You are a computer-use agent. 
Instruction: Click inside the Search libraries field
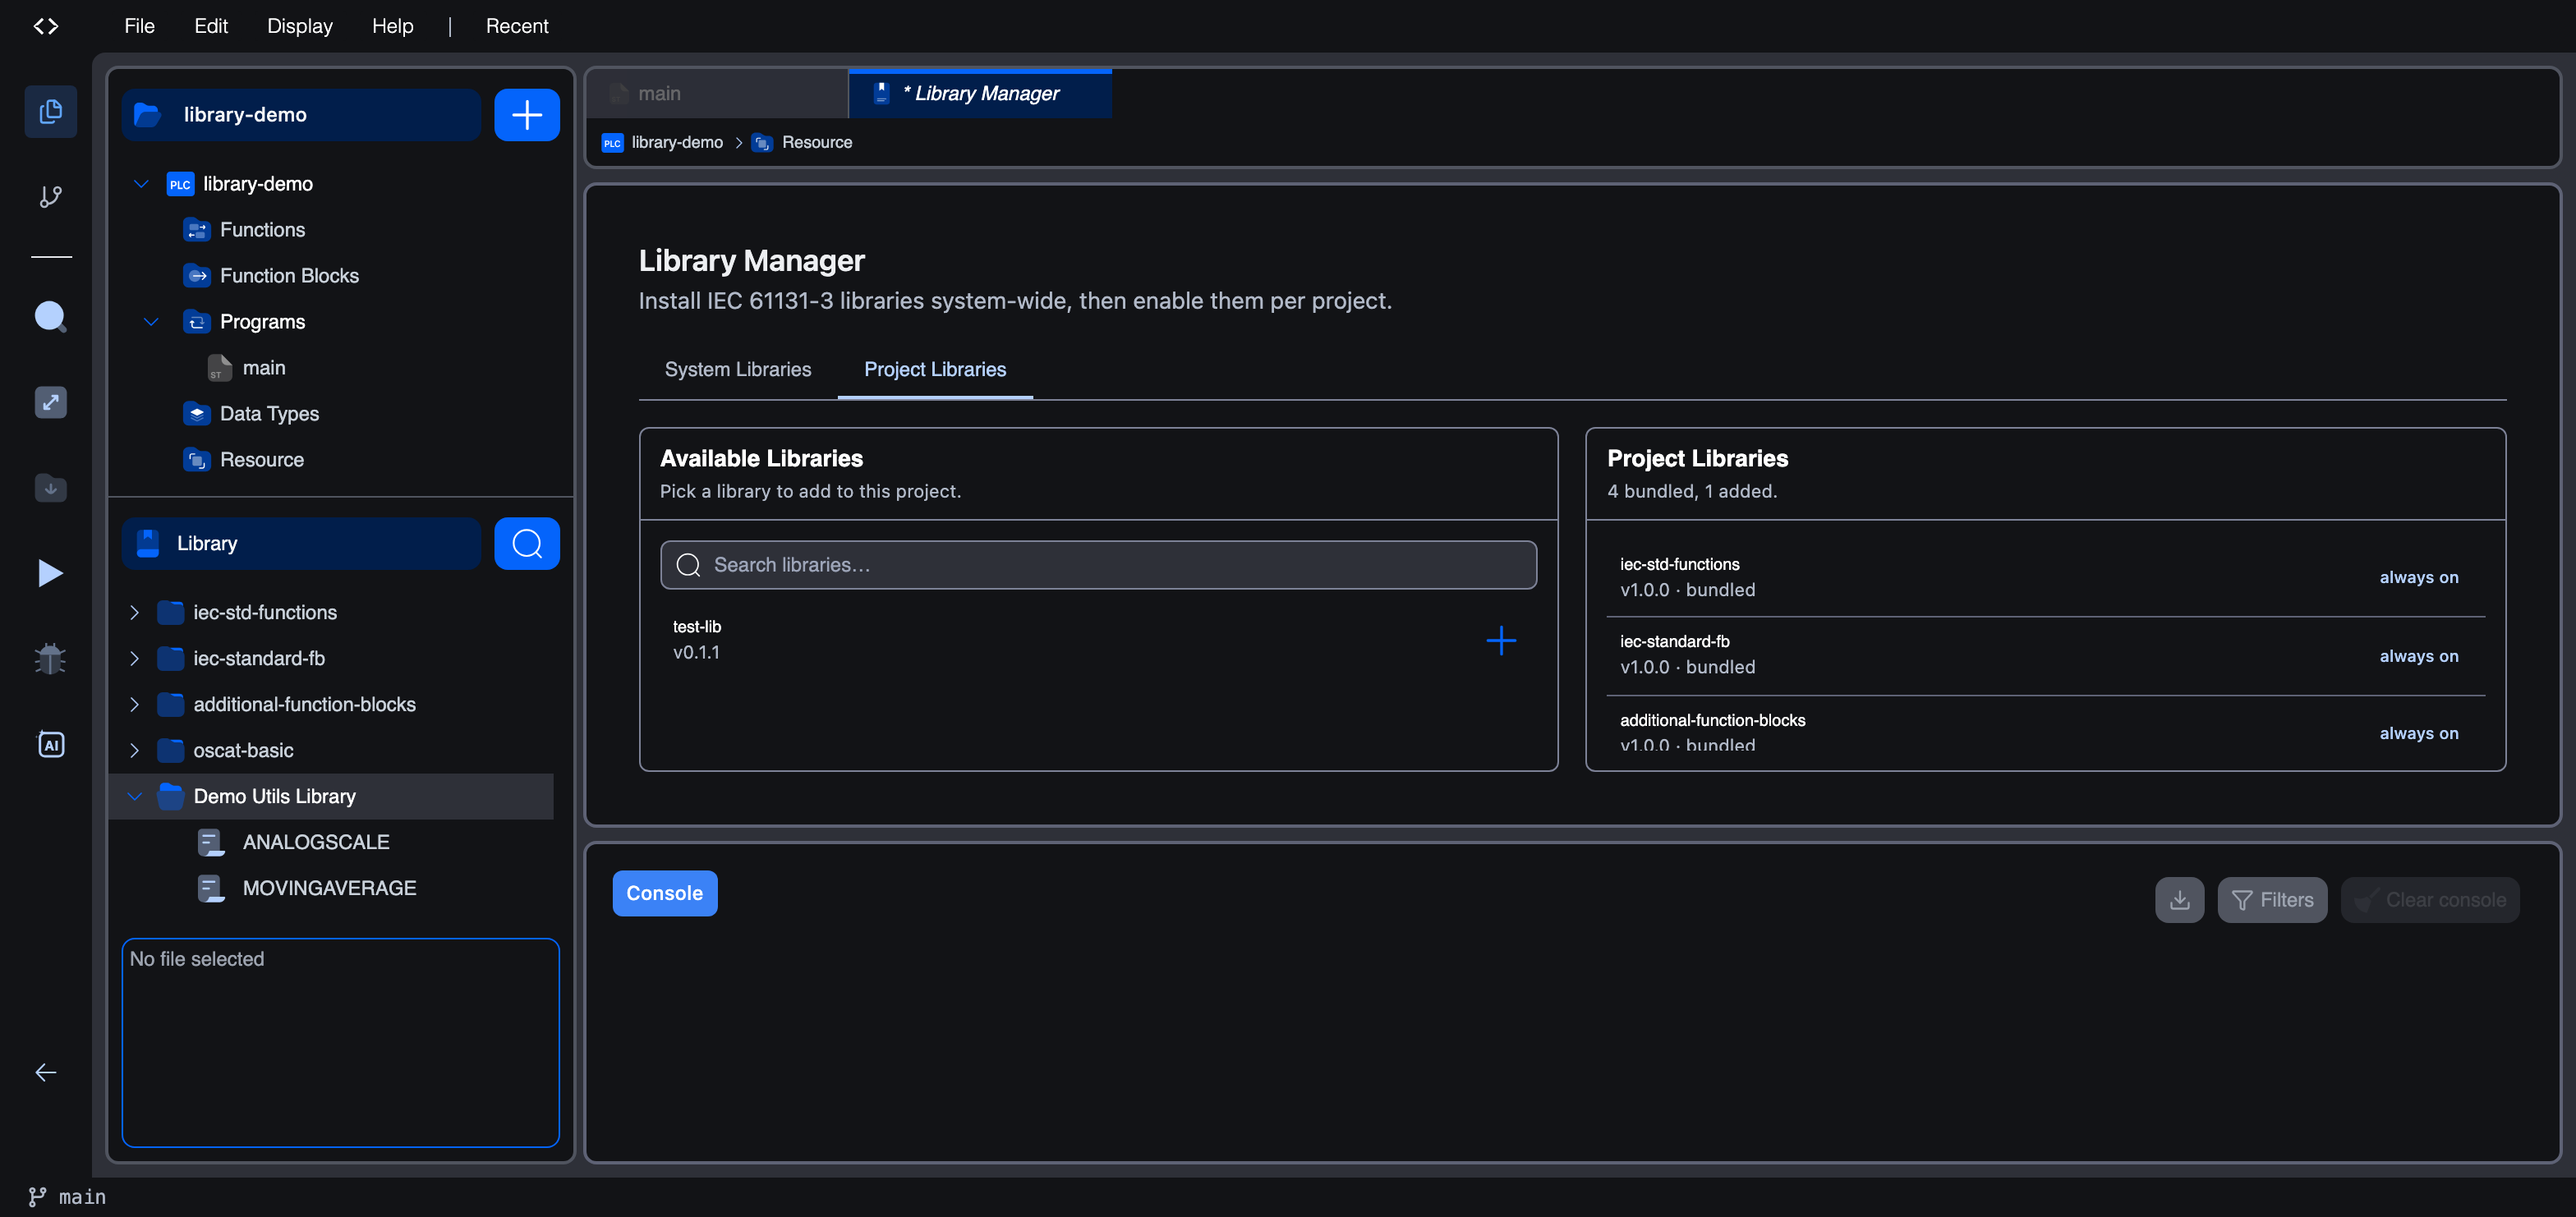[1098, 565]
